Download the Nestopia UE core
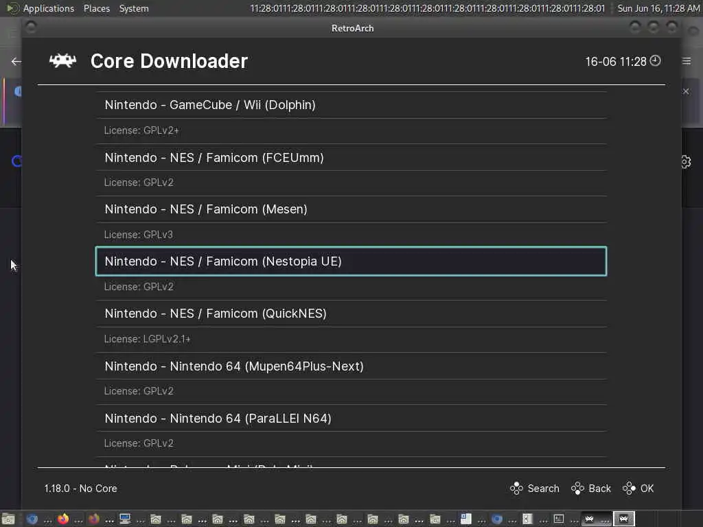The width and height of the screenshot is (703, 527). click(351, 261)
